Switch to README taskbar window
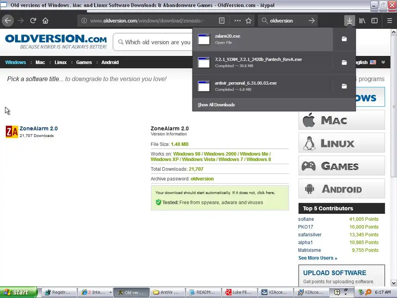 pos(203,292)
